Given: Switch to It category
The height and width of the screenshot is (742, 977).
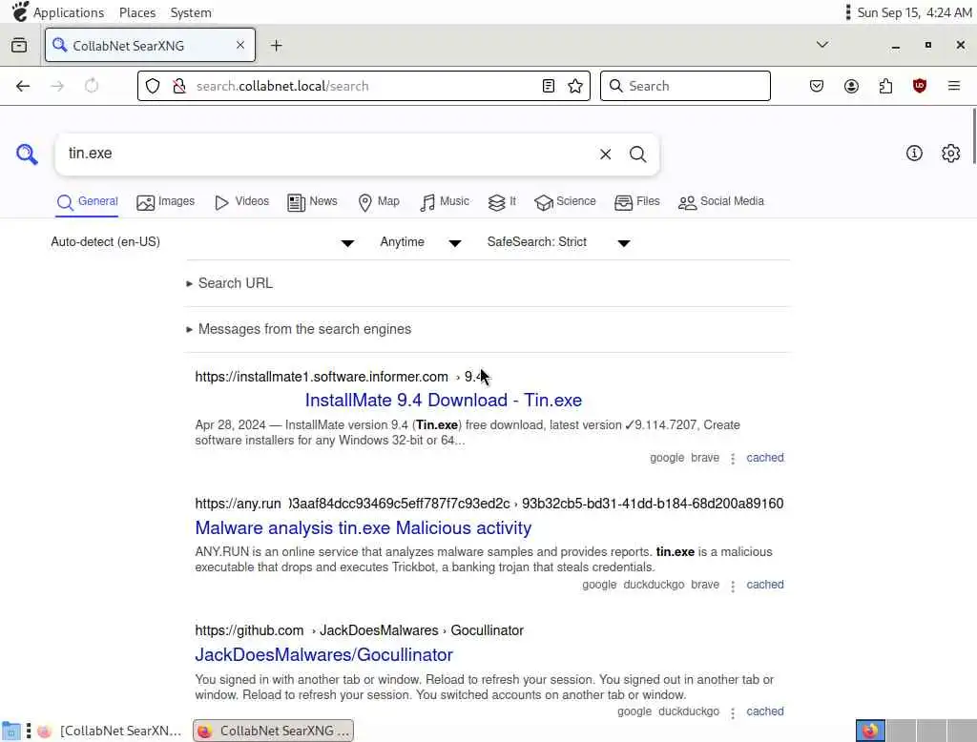Looking at the screenshot, I should (502, 202).
